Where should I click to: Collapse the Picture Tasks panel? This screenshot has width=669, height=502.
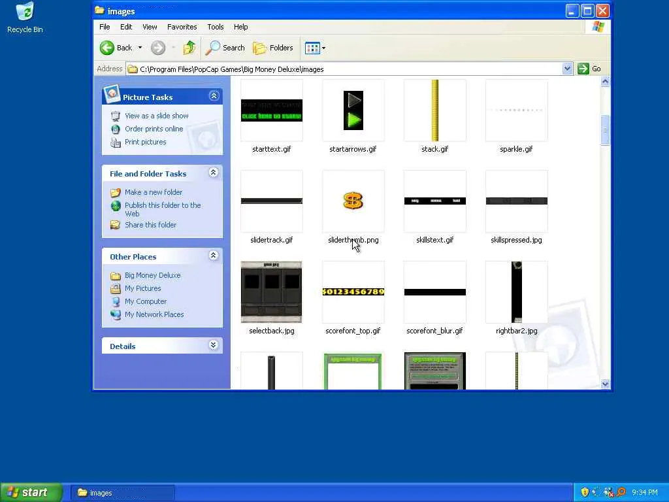(214, 96)
